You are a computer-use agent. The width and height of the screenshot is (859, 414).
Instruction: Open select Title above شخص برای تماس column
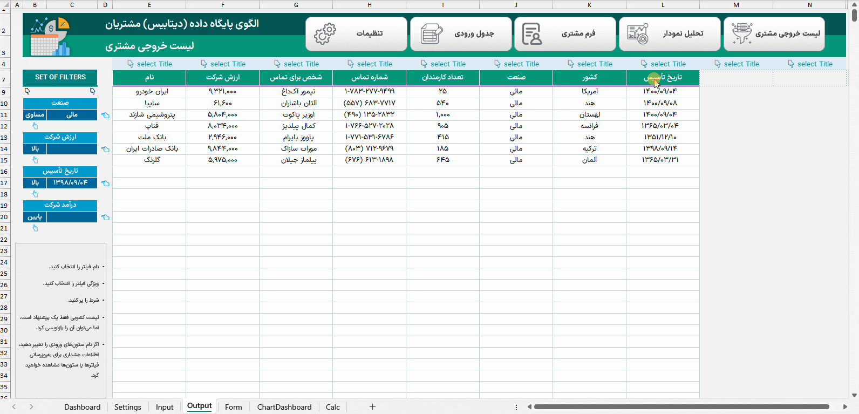(x=296, y=64)
